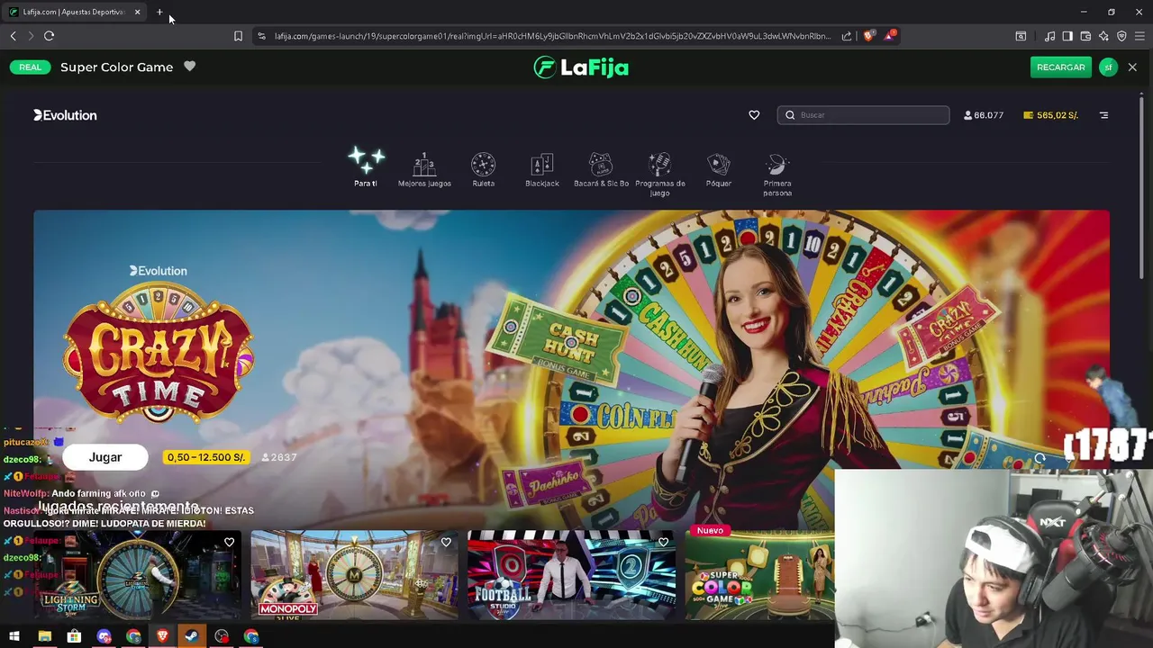This screenshot has height=648, width=1153.
Task: Click the reader mode search icon in toolbar
Action: 1021,36
